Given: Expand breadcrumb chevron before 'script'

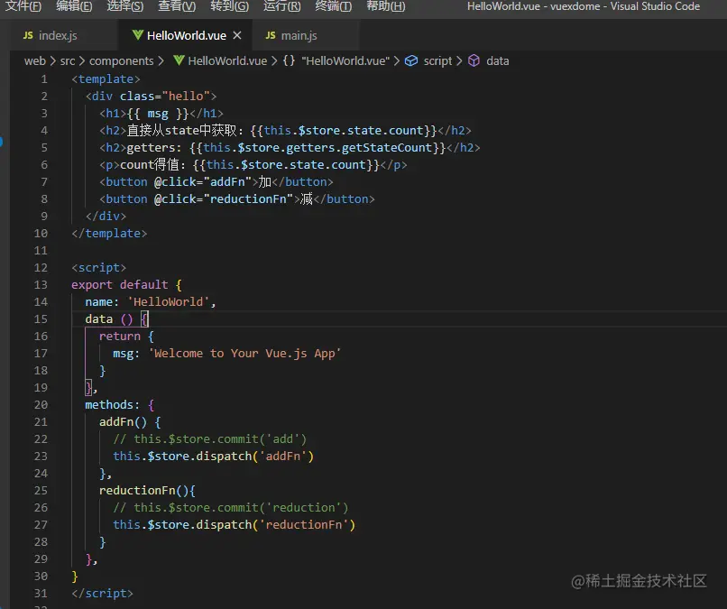Looking at the screenshot, I should 396,61.
